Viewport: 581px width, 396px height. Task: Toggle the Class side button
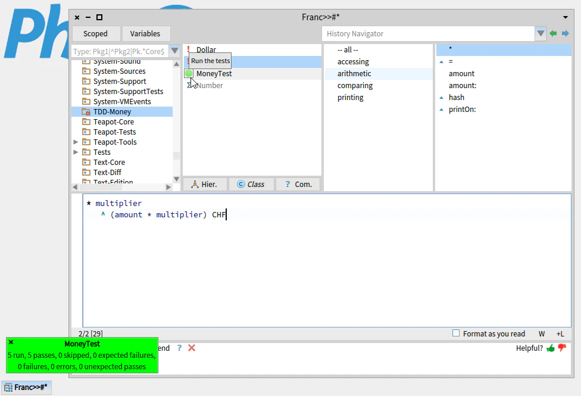(252, 184)
